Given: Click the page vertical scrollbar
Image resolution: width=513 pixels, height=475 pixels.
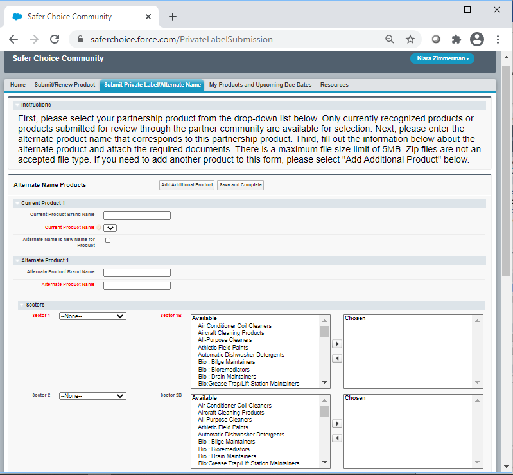Looking at the screenshot, I should [x=506, y=193].
